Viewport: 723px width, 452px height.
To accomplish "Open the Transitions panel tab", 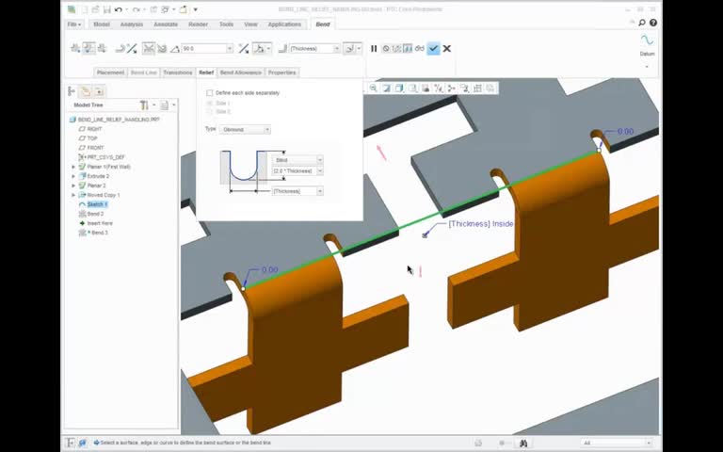I will point(178,73).
